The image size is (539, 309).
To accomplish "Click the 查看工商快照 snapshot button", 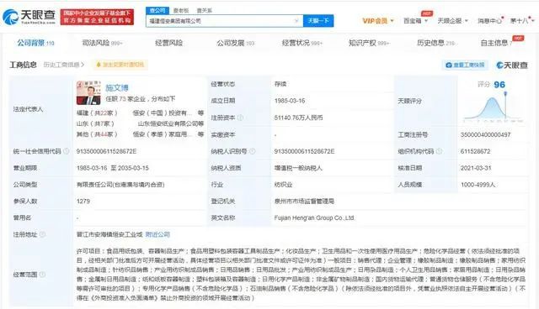I will [464, 65].
